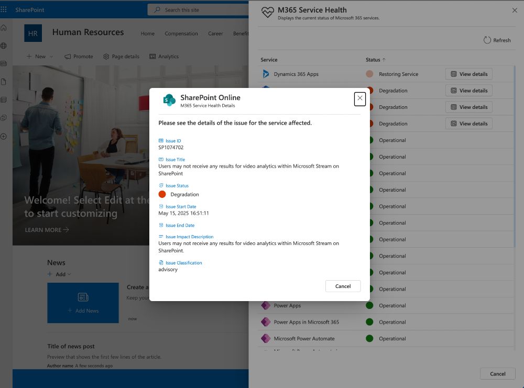
Task: Click the Issue ID label icon
Action: pyautogui.click(x=161, y=140)
